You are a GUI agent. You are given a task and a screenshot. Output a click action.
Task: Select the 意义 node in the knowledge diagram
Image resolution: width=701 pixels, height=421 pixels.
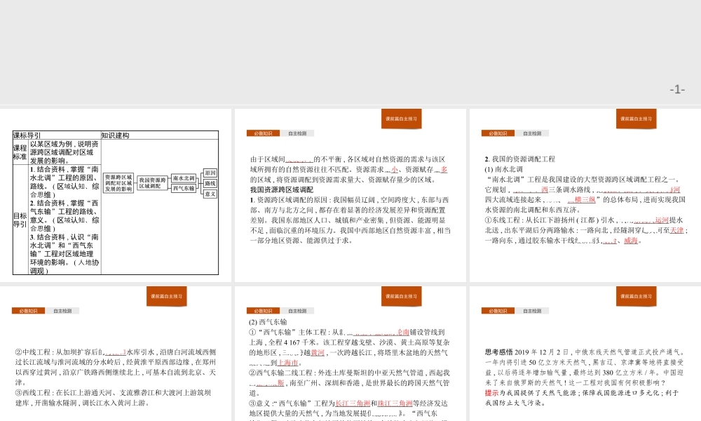[210, 194]
